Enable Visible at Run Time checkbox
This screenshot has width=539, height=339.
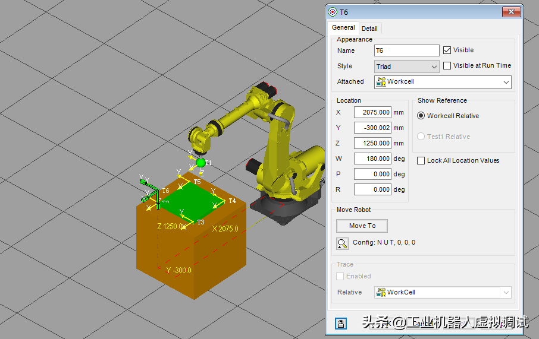click(x=447, y=66)
